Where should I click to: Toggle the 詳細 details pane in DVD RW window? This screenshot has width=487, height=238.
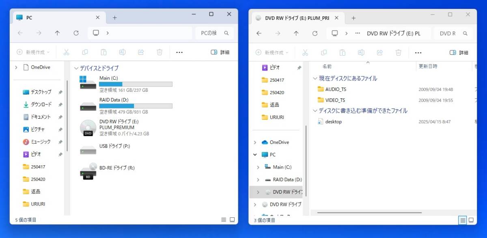(459, 53)
